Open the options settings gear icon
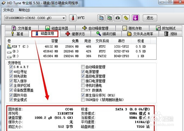The height and width of the screenshot is (131, 184). (x=126, y=18)
